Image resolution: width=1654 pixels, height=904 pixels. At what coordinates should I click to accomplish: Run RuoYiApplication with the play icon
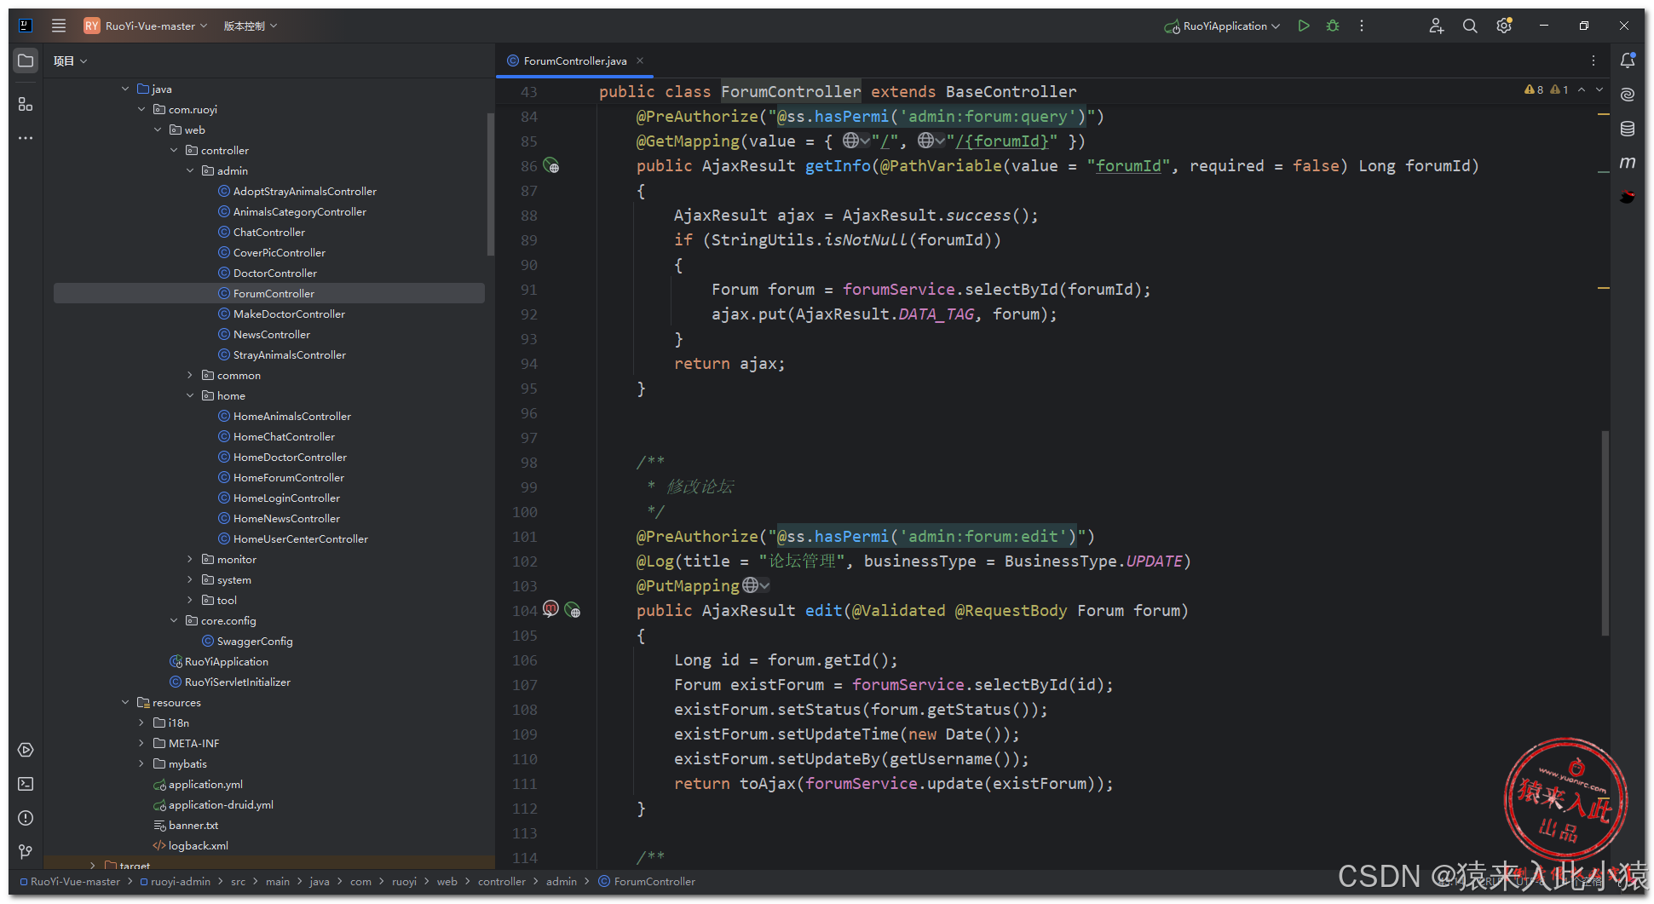[x=1304, y=26]
